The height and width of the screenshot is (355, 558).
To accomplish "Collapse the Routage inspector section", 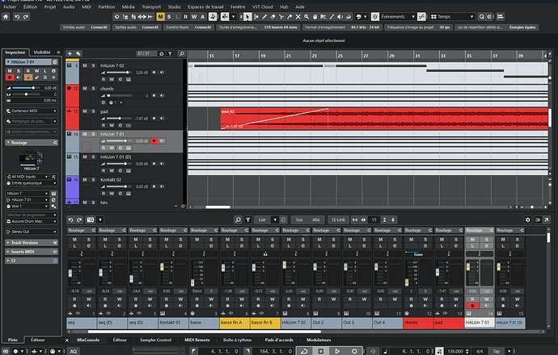I will pyautogui.click(x=8, y=143).
